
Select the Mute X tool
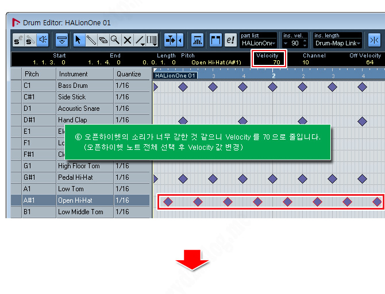[x=127, y=40]
